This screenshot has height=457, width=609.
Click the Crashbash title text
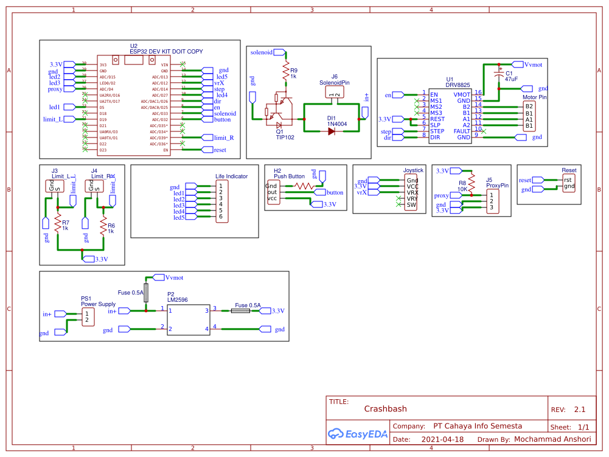(x=385, y=409)
